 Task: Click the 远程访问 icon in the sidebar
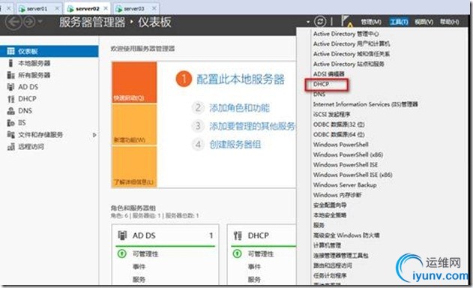[10, 147]
